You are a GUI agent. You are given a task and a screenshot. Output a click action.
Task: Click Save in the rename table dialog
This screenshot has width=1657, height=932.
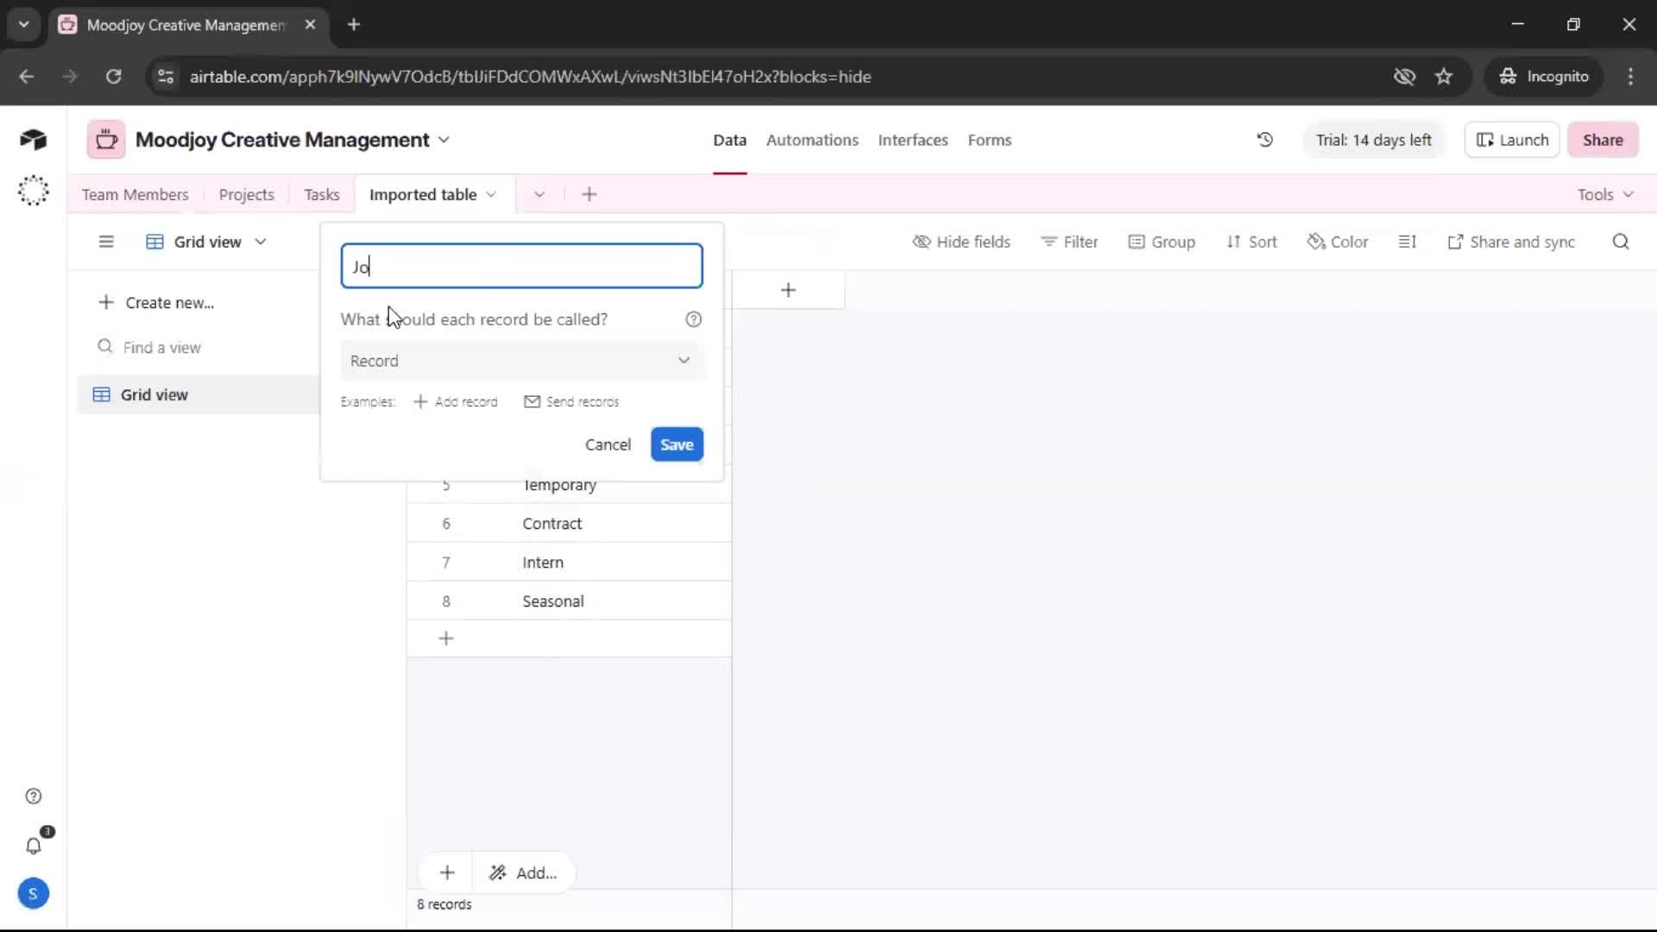pos(677,444)
